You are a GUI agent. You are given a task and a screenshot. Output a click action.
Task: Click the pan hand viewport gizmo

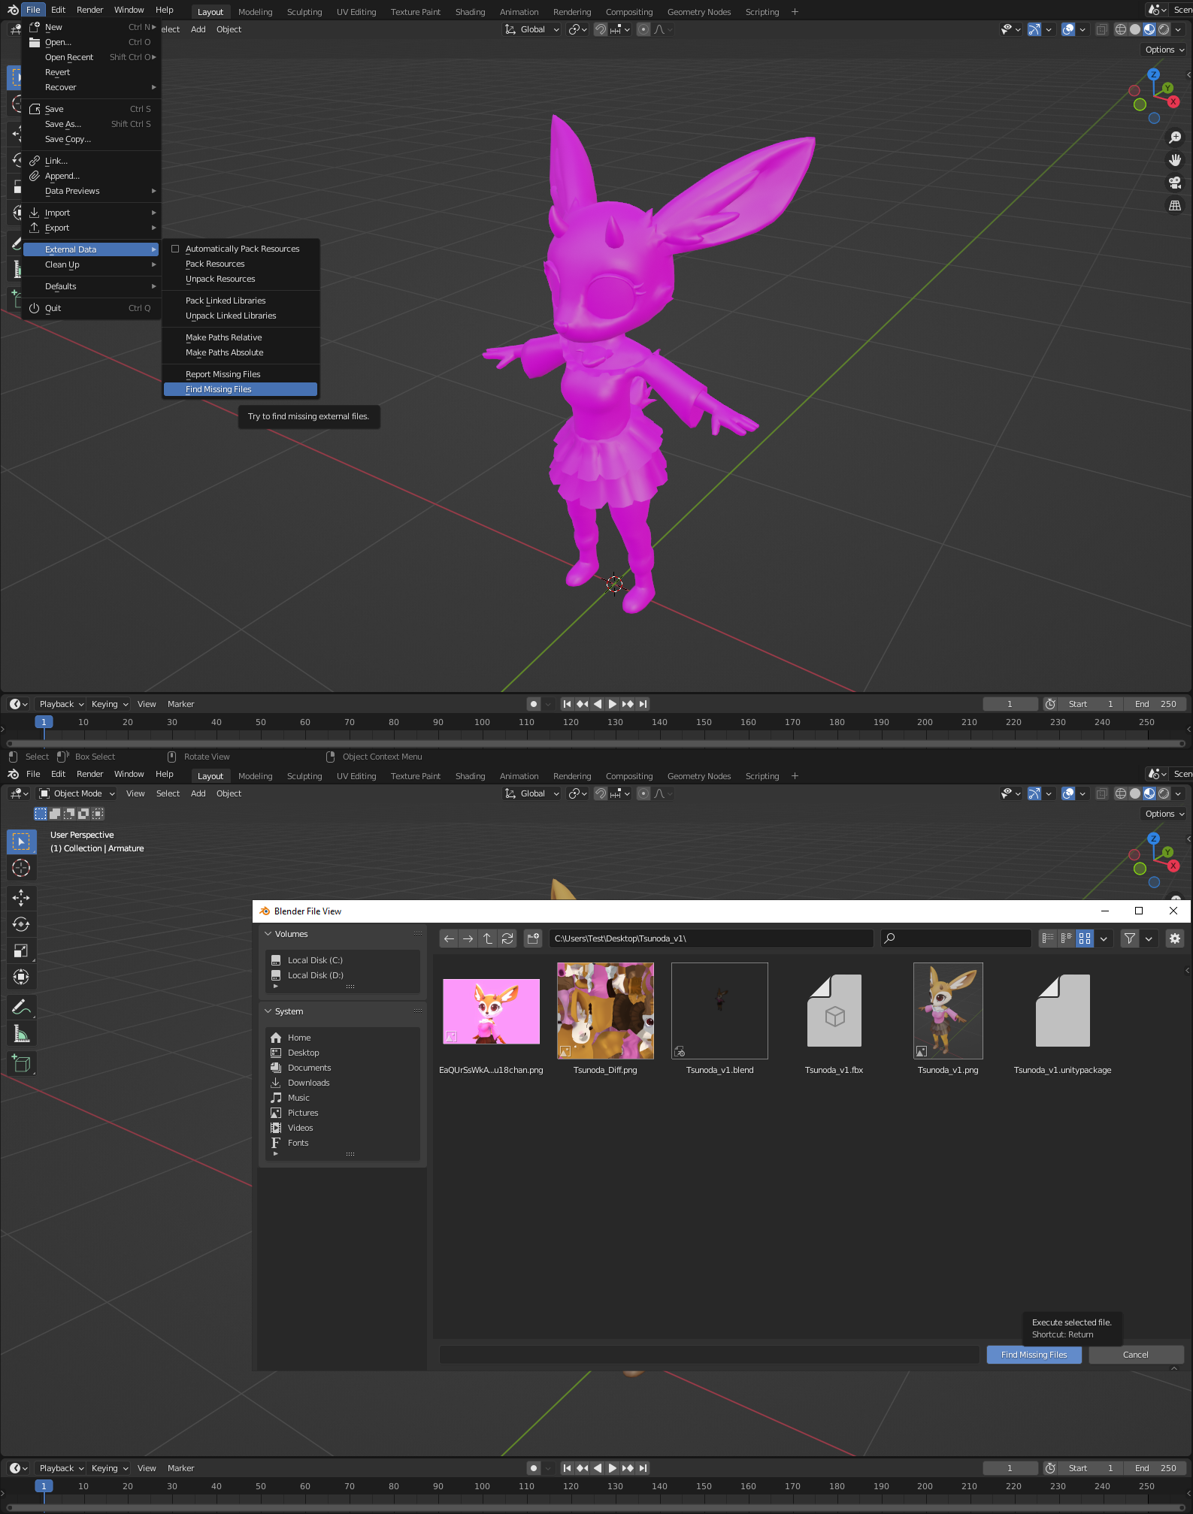1175,160
